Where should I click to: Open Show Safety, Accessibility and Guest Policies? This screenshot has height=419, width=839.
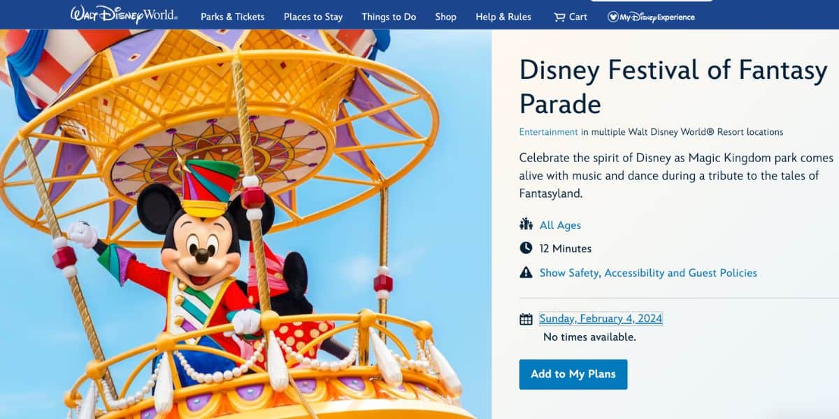pos(648,272)
